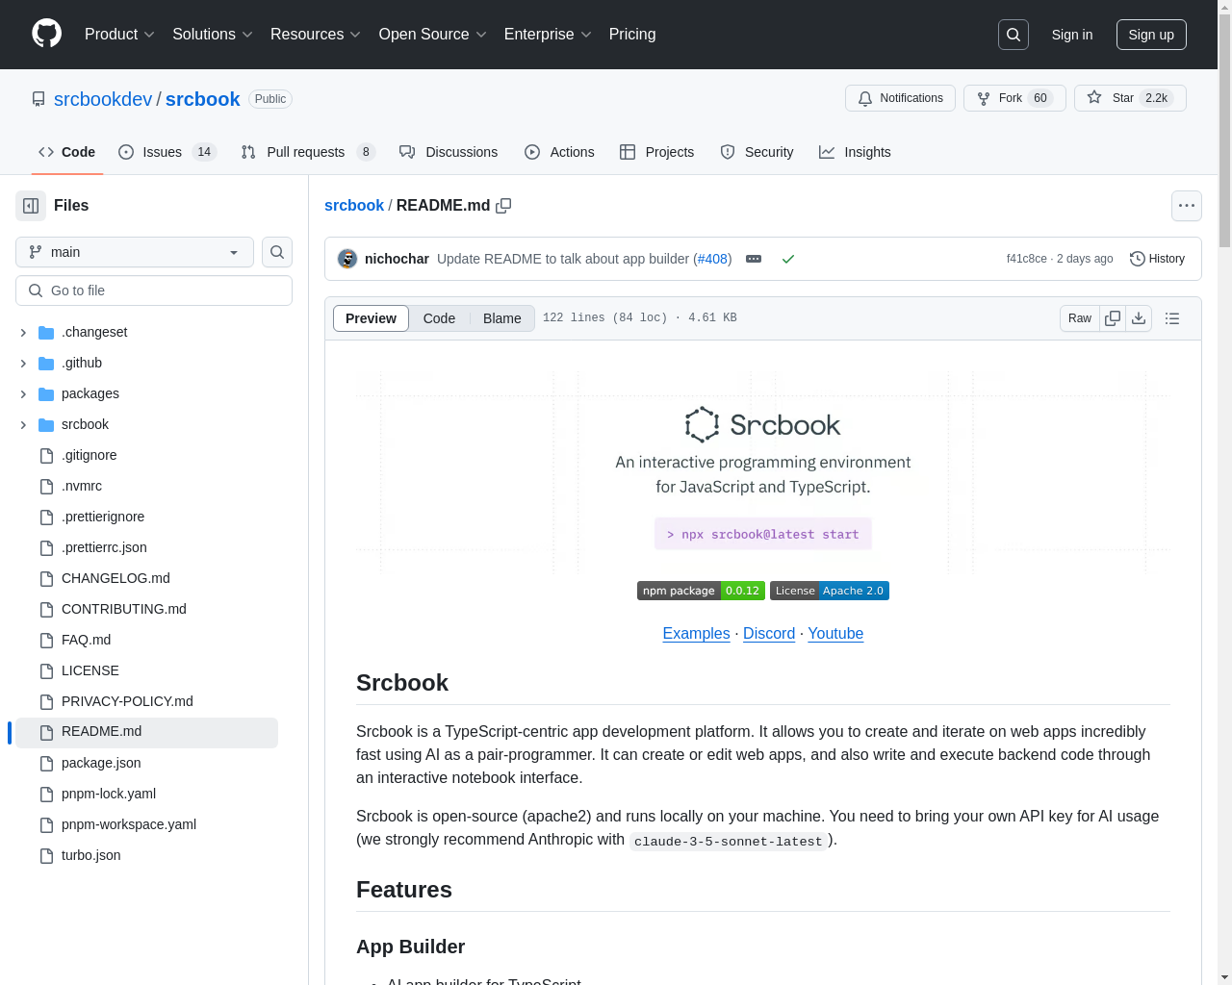Open the Insights tab
The image size is (1232, 985).
(855, 152)
